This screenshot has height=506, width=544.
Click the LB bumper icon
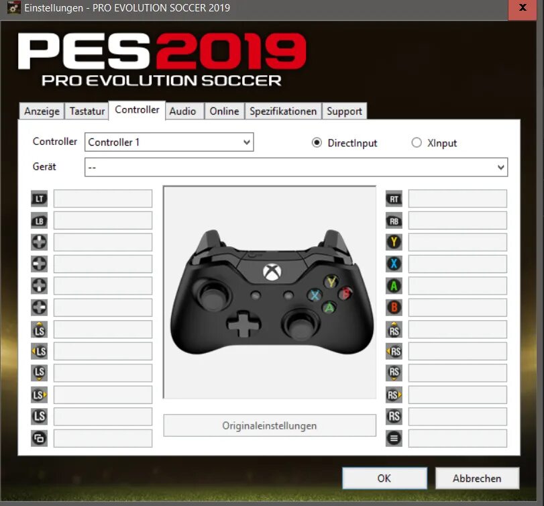39,221
